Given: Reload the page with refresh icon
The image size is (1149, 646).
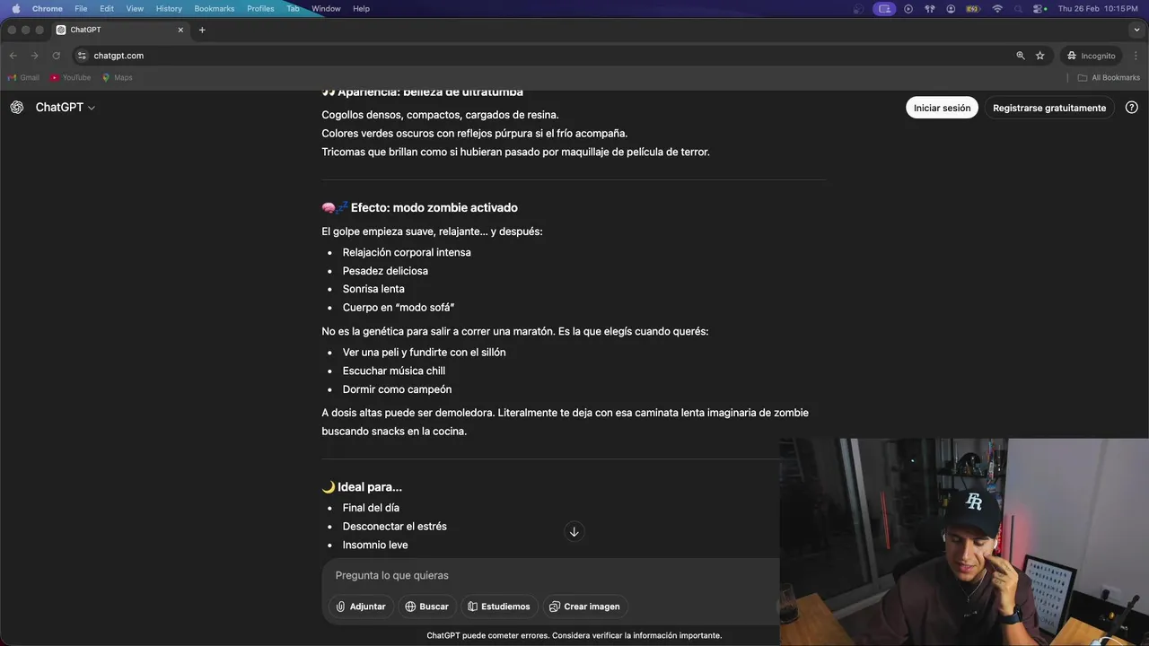Looking at the screenshot, I should 57,56.
